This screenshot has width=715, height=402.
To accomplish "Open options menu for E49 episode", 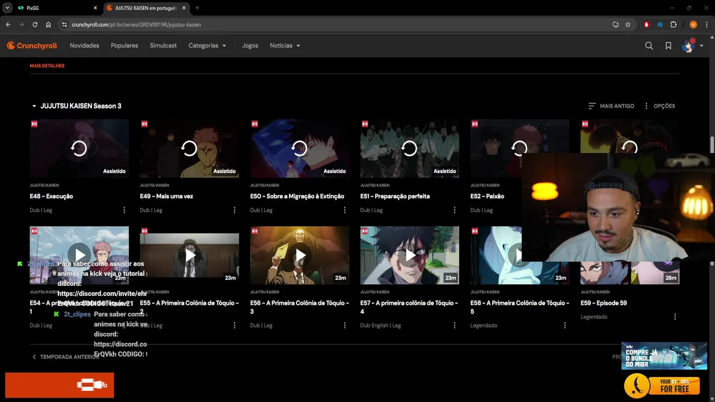I will point(234,210).
